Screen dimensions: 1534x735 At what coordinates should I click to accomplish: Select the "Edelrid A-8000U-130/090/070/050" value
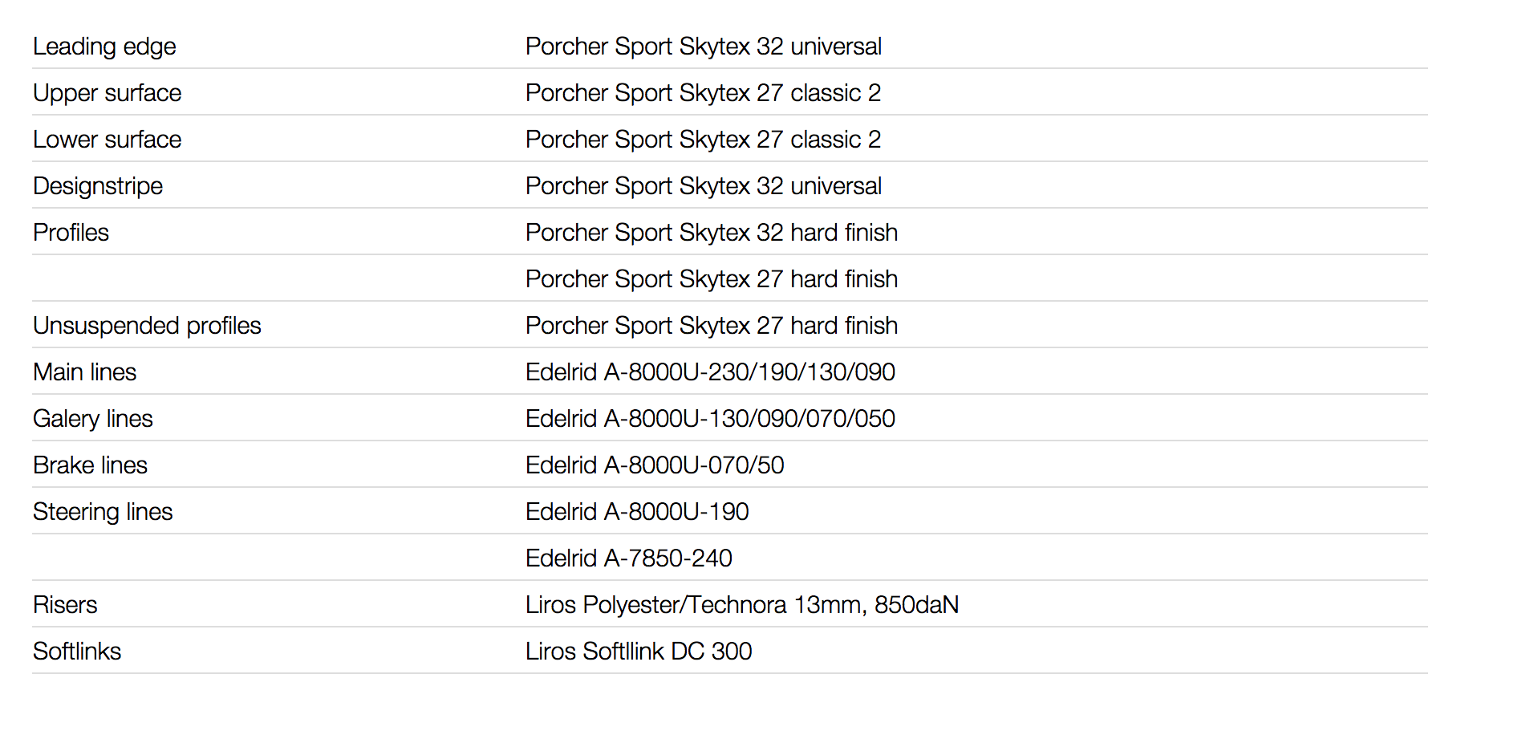[x=710, y=419]
